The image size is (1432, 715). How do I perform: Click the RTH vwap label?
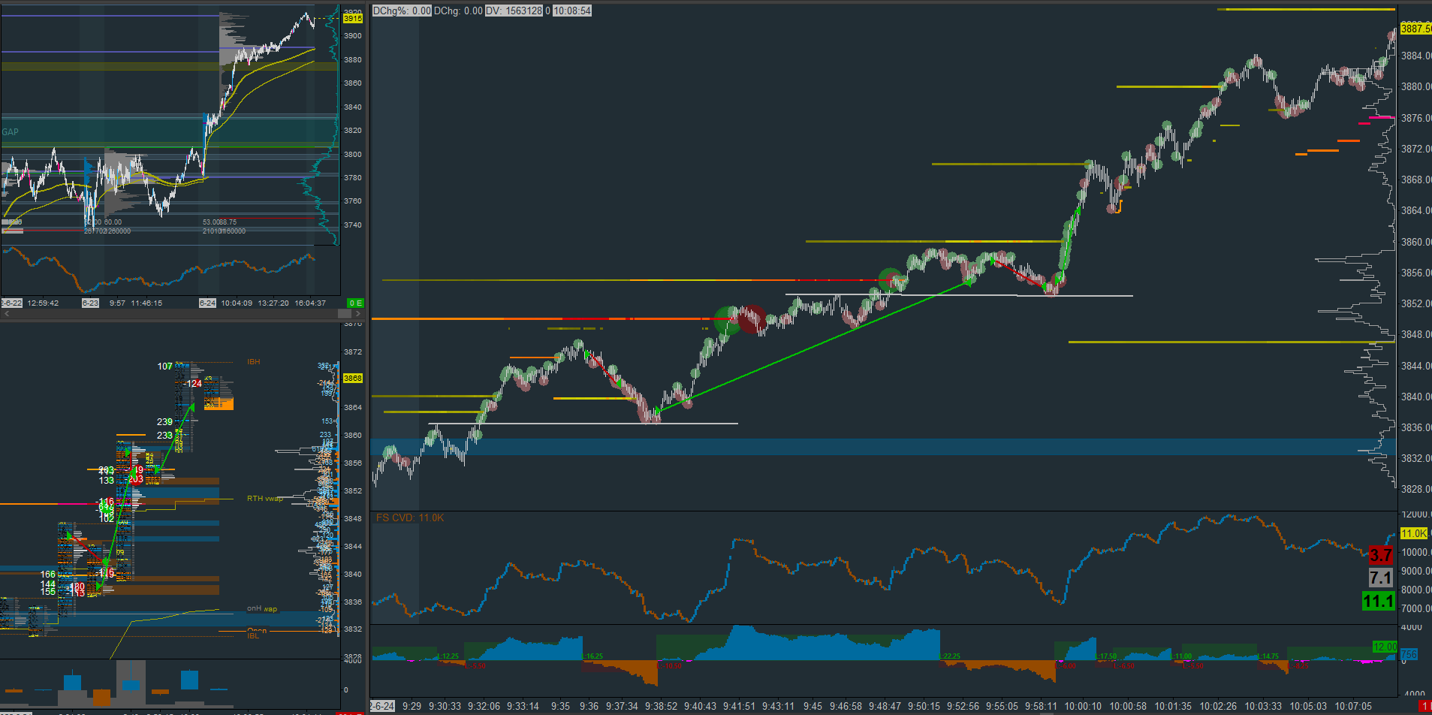pyautogui.click(x=265, y=499)
